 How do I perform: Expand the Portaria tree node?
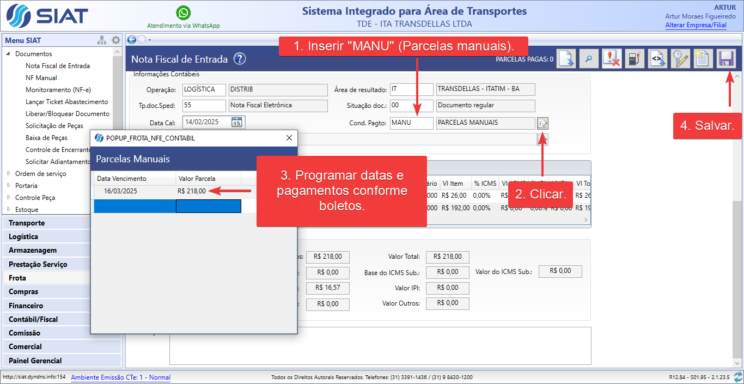pos(9,186)
